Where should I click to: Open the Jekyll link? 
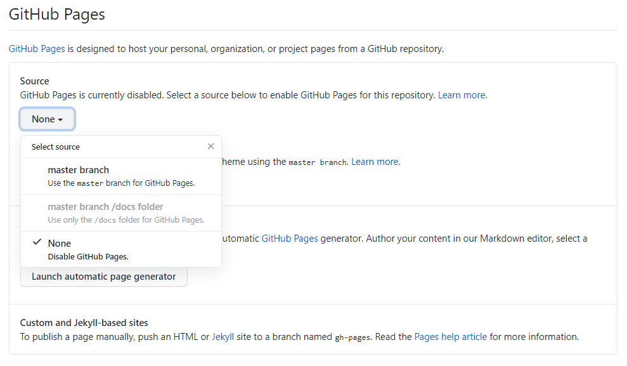[x=223, y=337]
